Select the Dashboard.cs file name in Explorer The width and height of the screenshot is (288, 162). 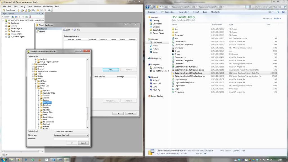click(180, 57)
